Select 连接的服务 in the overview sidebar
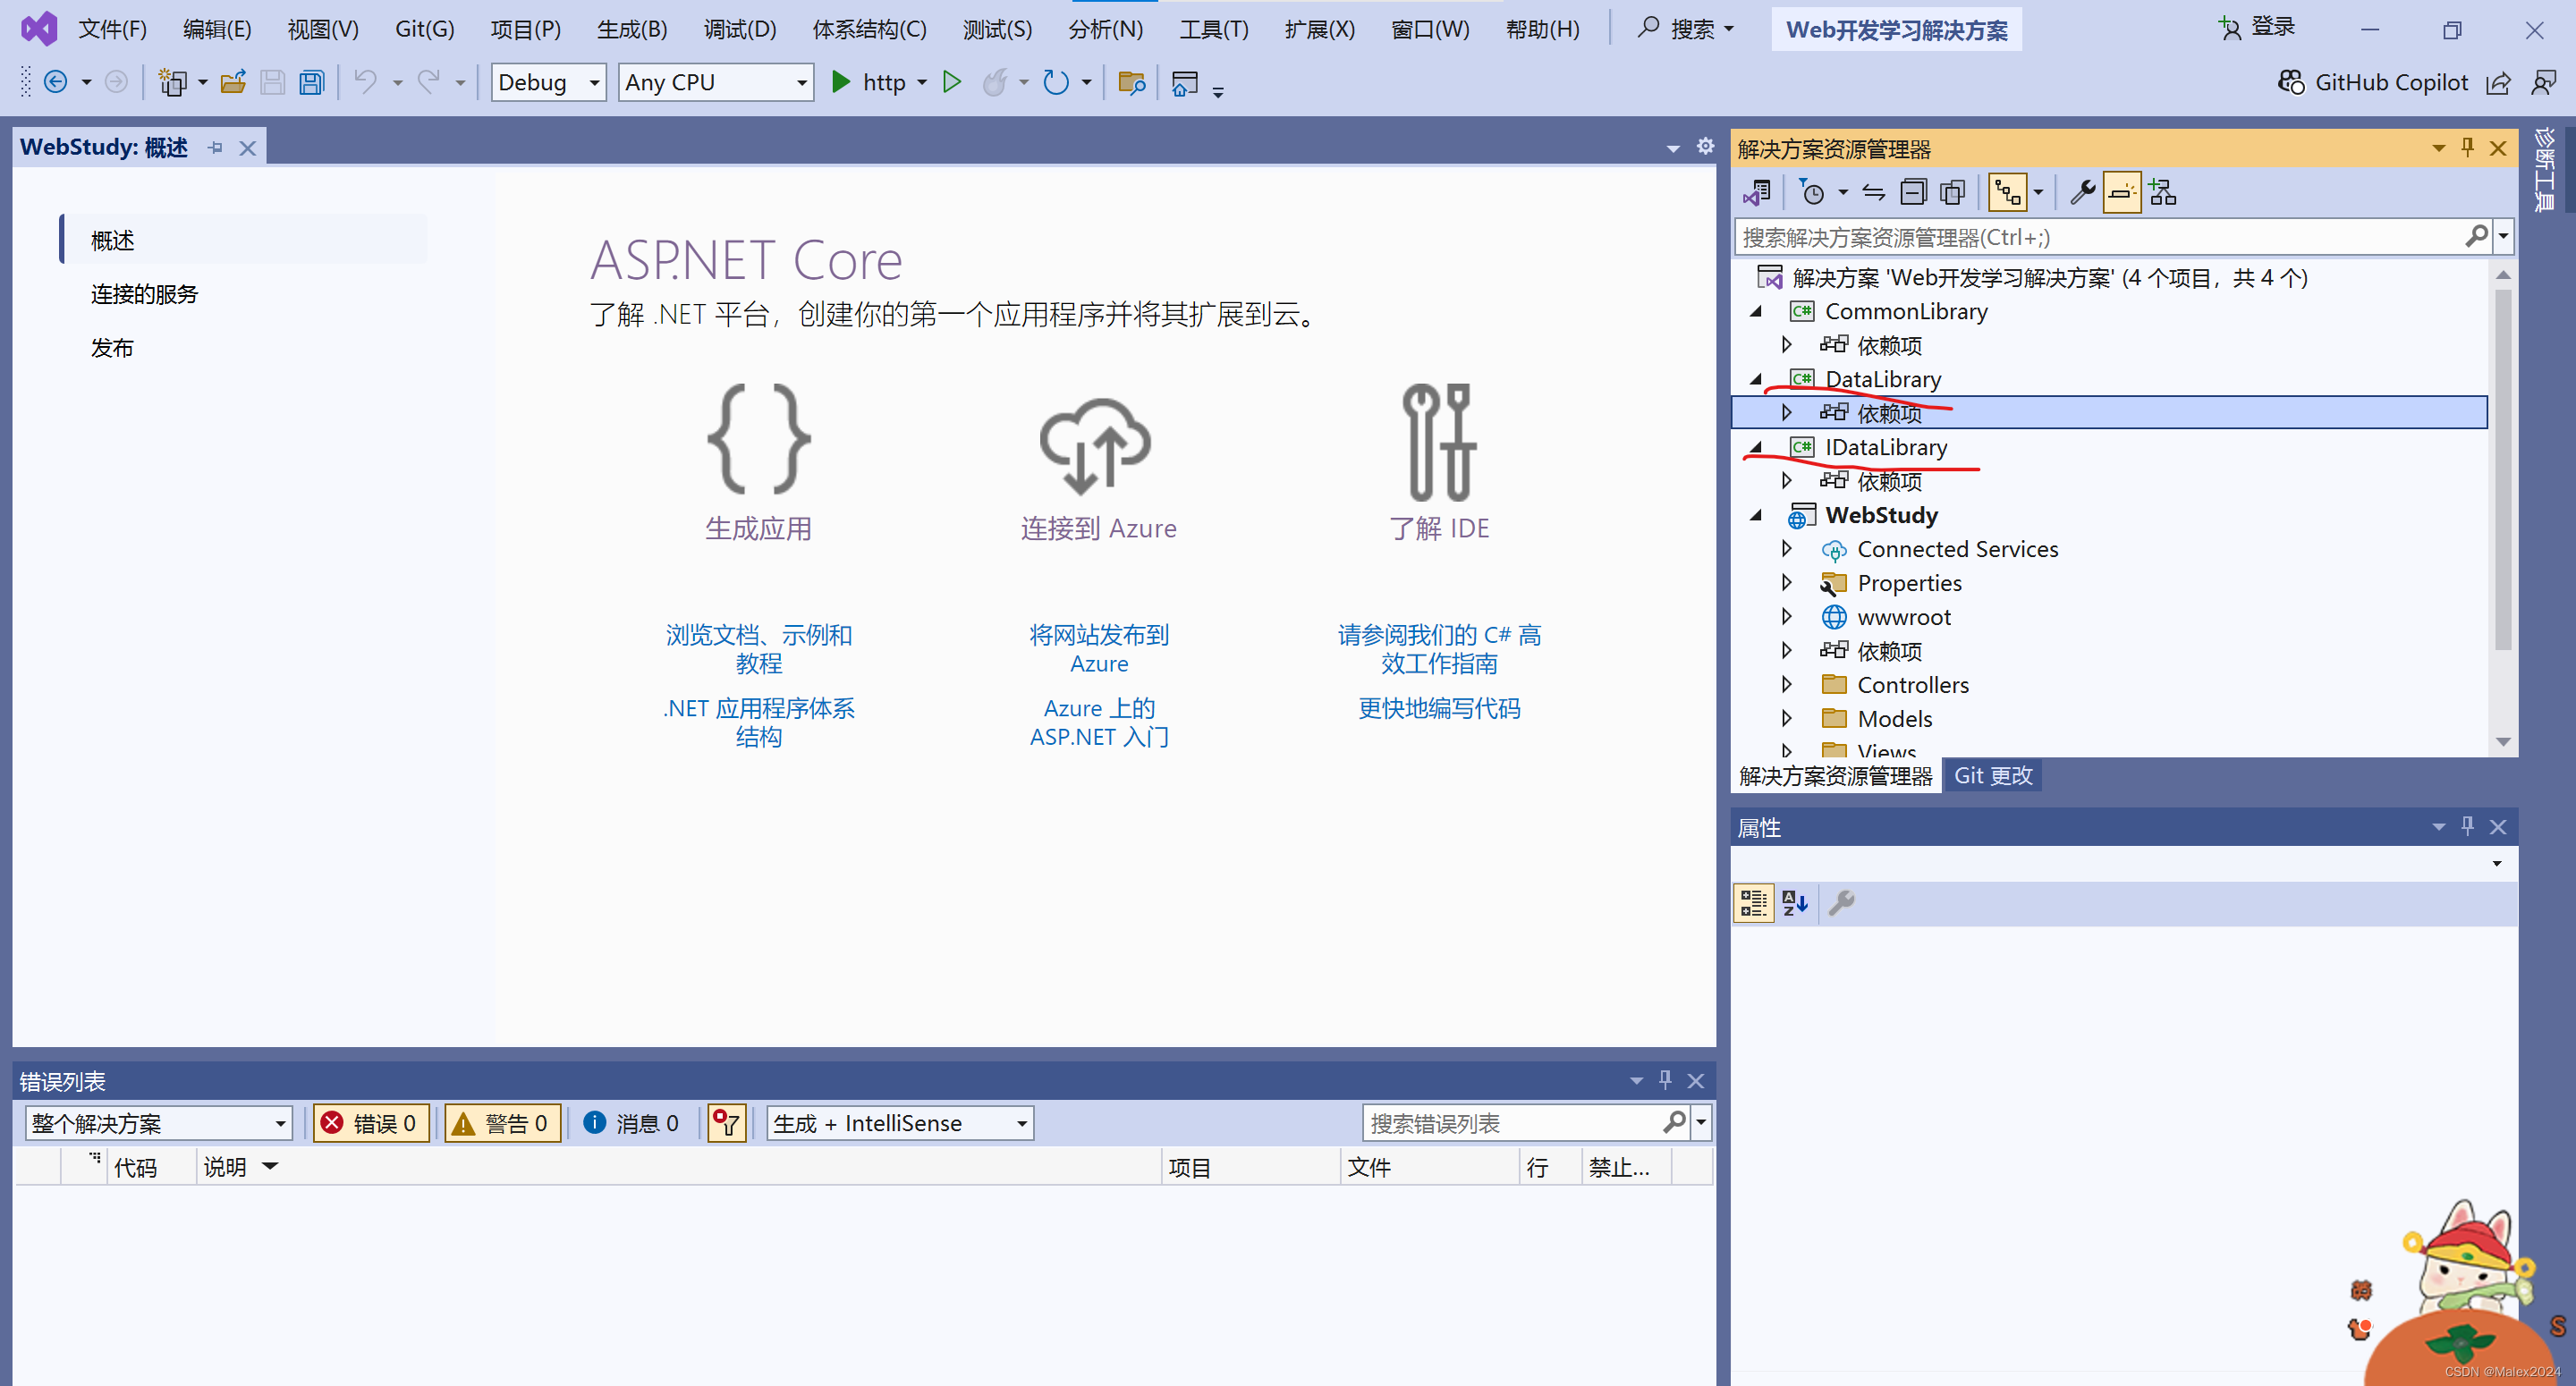This screenshot has height=1386, width=2576. coord(144,294)
